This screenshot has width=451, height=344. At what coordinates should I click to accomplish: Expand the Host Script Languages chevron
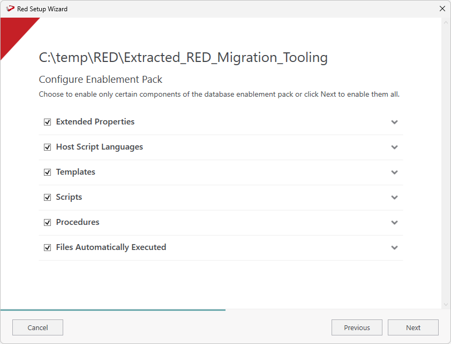click(394, 147)
